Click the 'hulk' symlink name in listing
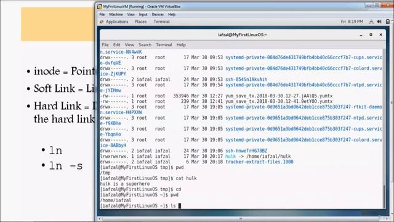 click(230, 156)
